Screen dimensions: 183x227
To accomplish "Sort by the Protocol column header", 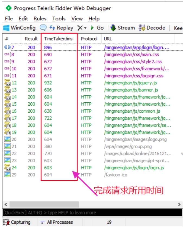I will pyautogui.click(x=89, y=39).
